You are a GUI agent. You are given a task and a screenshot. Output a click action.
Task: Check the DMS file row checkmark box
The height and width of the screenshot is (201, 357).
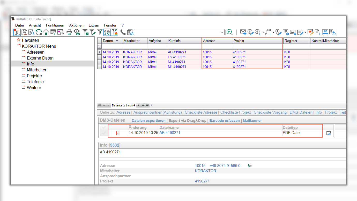pyautogui.click(x=104, y=133)
